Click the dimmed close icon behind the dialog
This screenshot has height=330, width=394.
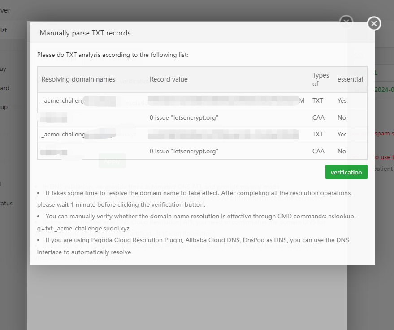tap(346, 22)
